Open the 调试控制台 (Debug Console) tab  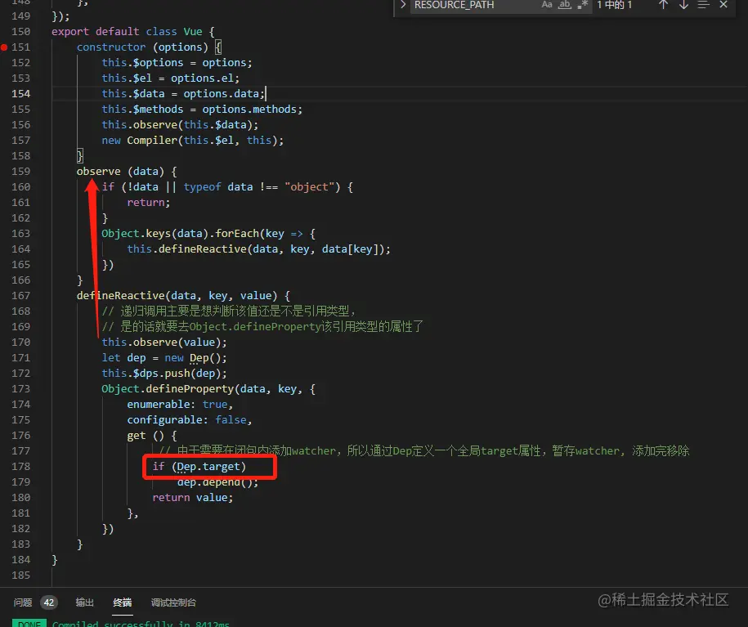[173, 602]
